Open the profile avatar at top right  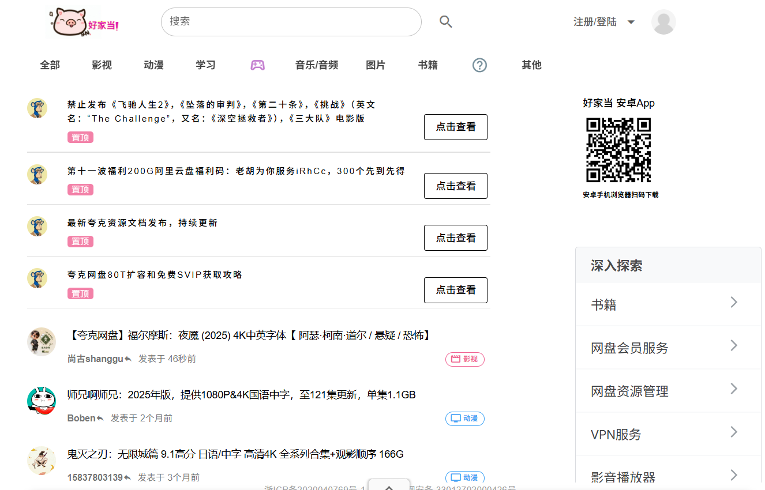tap(663, 21)
